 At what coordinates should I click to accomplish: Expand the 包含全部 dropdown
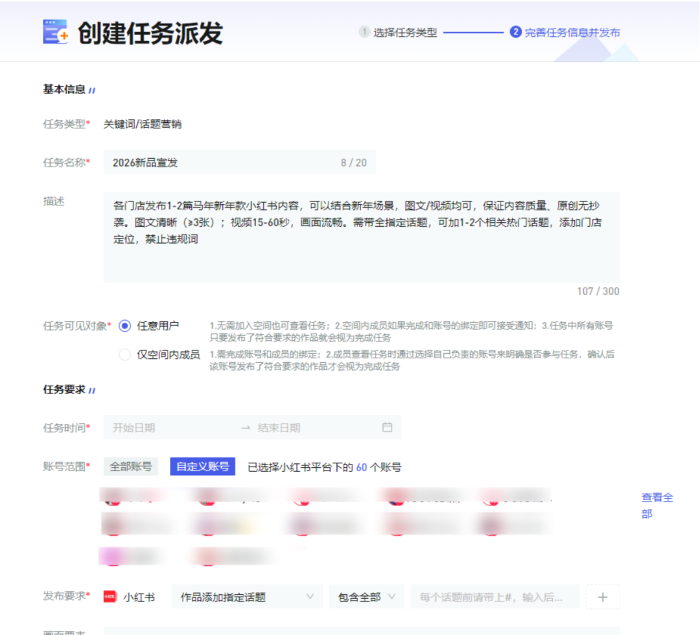coord(367,597)
